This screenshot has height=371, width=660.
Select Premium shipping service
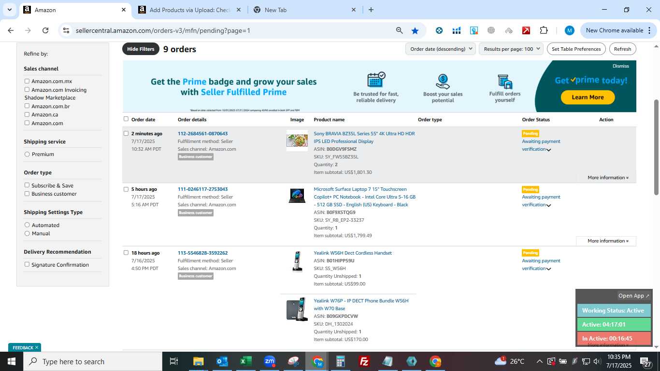pyautogui.click(x=27, y=154)
